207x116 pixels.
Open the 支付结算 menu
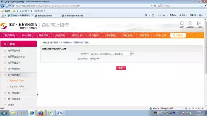pyautogui.click(x=27, y=35)
